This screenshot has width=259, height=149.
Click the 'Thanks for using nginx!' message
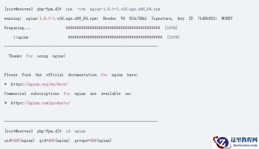[x=37, y=56]
